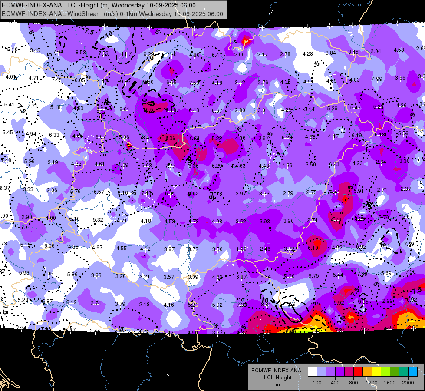Click the yellow legend swatch
The image size is (425, 391).
coord(376,372)
